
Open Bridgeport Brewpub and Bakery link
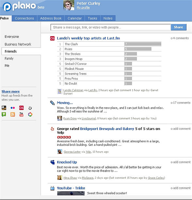pos(107,129)
